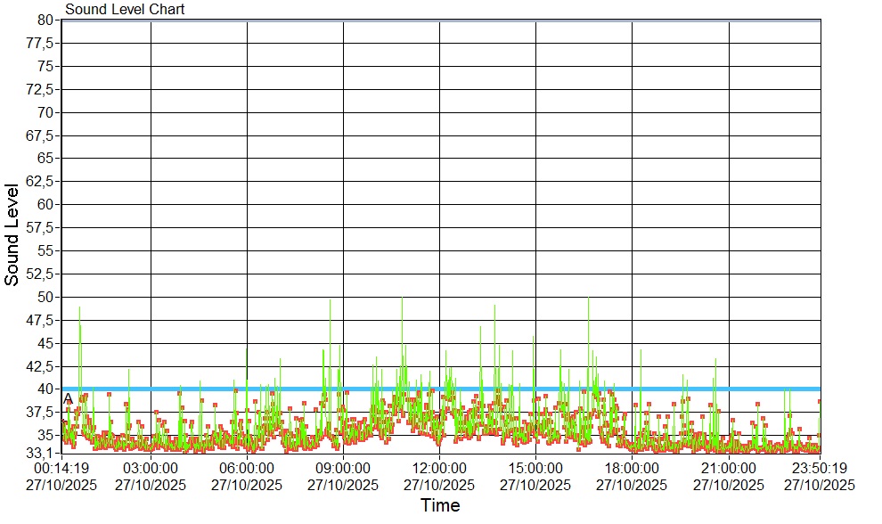This screenshot has width=882, height=524.
Task: Click the 62,5 label on the y-axis
Action: pos(42,181)
